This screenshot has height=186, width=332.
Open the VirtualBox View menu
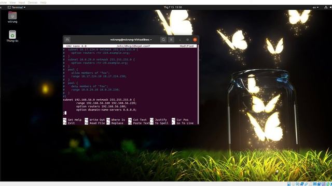pos(12,3)
